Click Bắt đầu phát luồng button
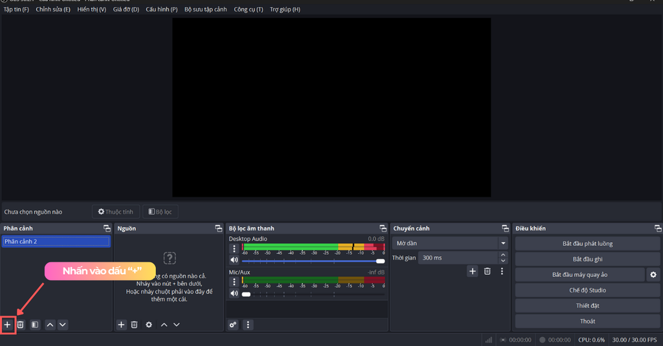 [587, 244]
